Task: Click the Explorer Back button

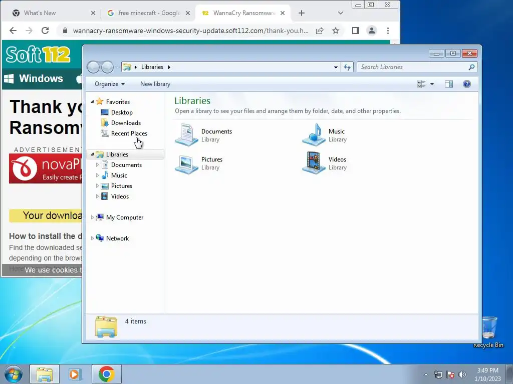Action: pos(93,67)
